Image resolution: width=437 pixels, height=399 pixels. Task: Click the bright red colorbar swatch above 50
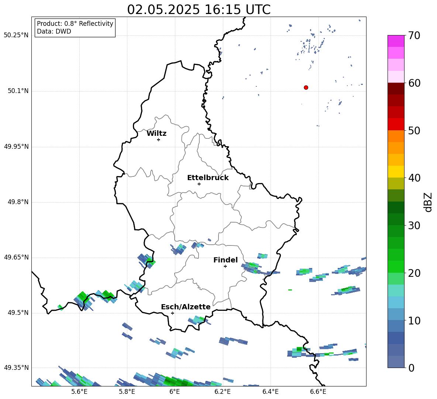point(396,124)
